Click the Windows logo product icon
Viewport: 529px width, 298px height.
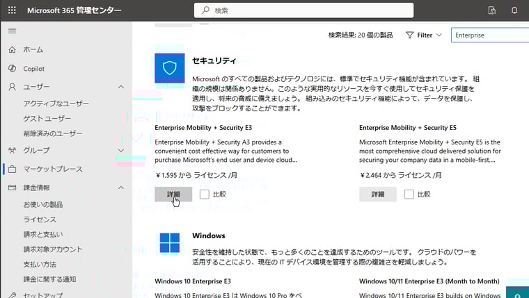[170, 243]
